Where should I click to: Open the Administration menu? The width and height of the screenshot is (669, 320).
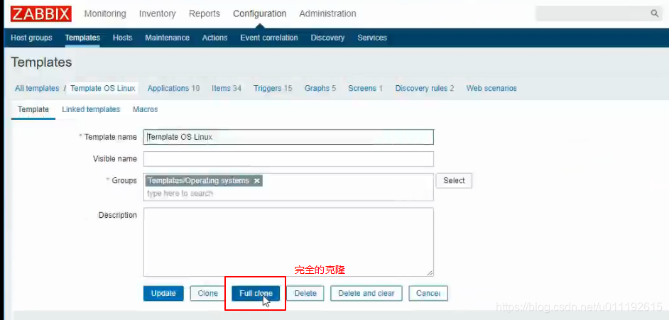point(327,13)
